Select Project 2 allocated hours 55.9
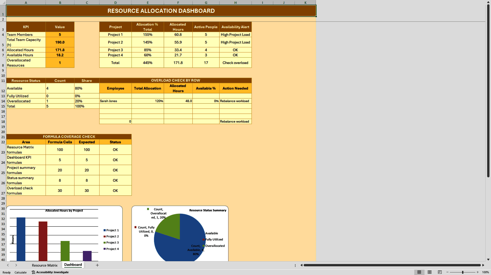 (x=178, y=42)
